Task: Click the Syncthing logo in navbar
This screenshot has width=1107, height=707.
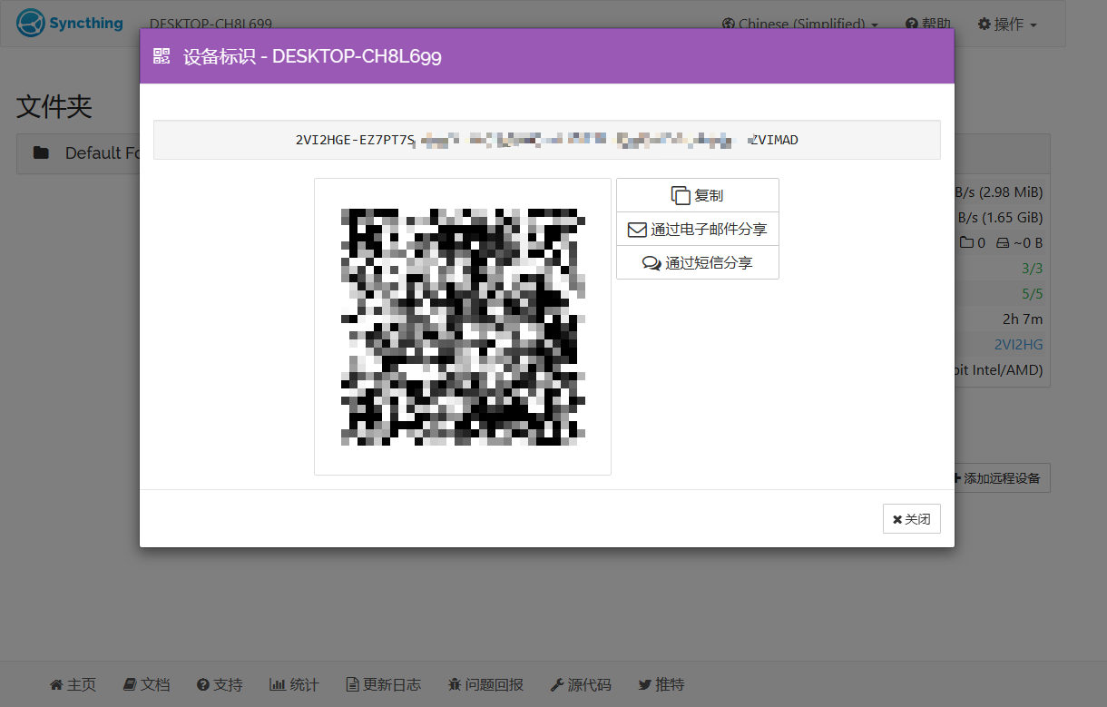Action: coord(70,23)
